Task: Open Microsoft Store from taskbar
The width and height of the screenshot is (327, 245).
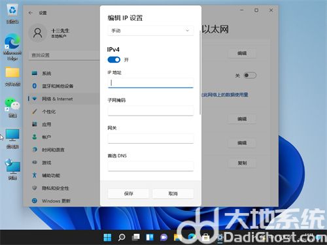Action: 206,237
